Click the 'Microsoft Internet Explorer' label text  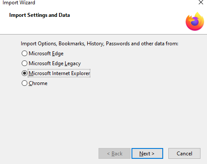59,73
